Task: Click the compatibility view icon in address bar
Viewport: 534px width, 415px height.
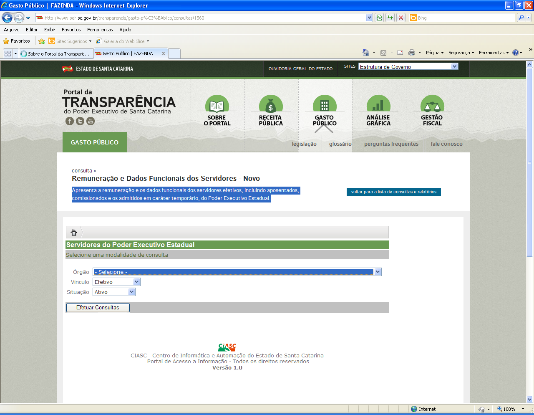Action: tap(379, 18)
